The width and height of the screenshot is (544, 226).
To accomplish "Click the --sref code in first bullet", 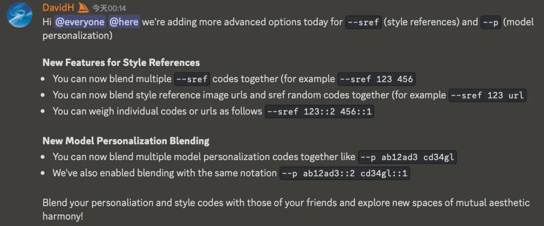I will coord(192,79).
